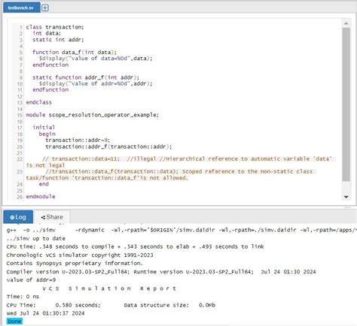The image size is (357, 326).
Task: Click the Done status badge
Action: (14, 321)
